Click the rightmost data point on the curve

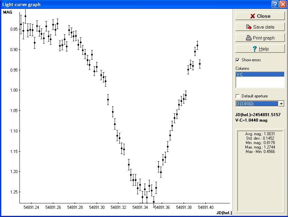[x=200, y=64]
